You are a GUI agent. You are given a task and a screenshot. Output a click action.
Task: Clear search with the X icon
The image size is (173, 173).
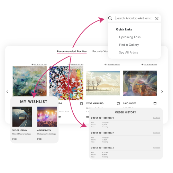[x=157, y=18]
